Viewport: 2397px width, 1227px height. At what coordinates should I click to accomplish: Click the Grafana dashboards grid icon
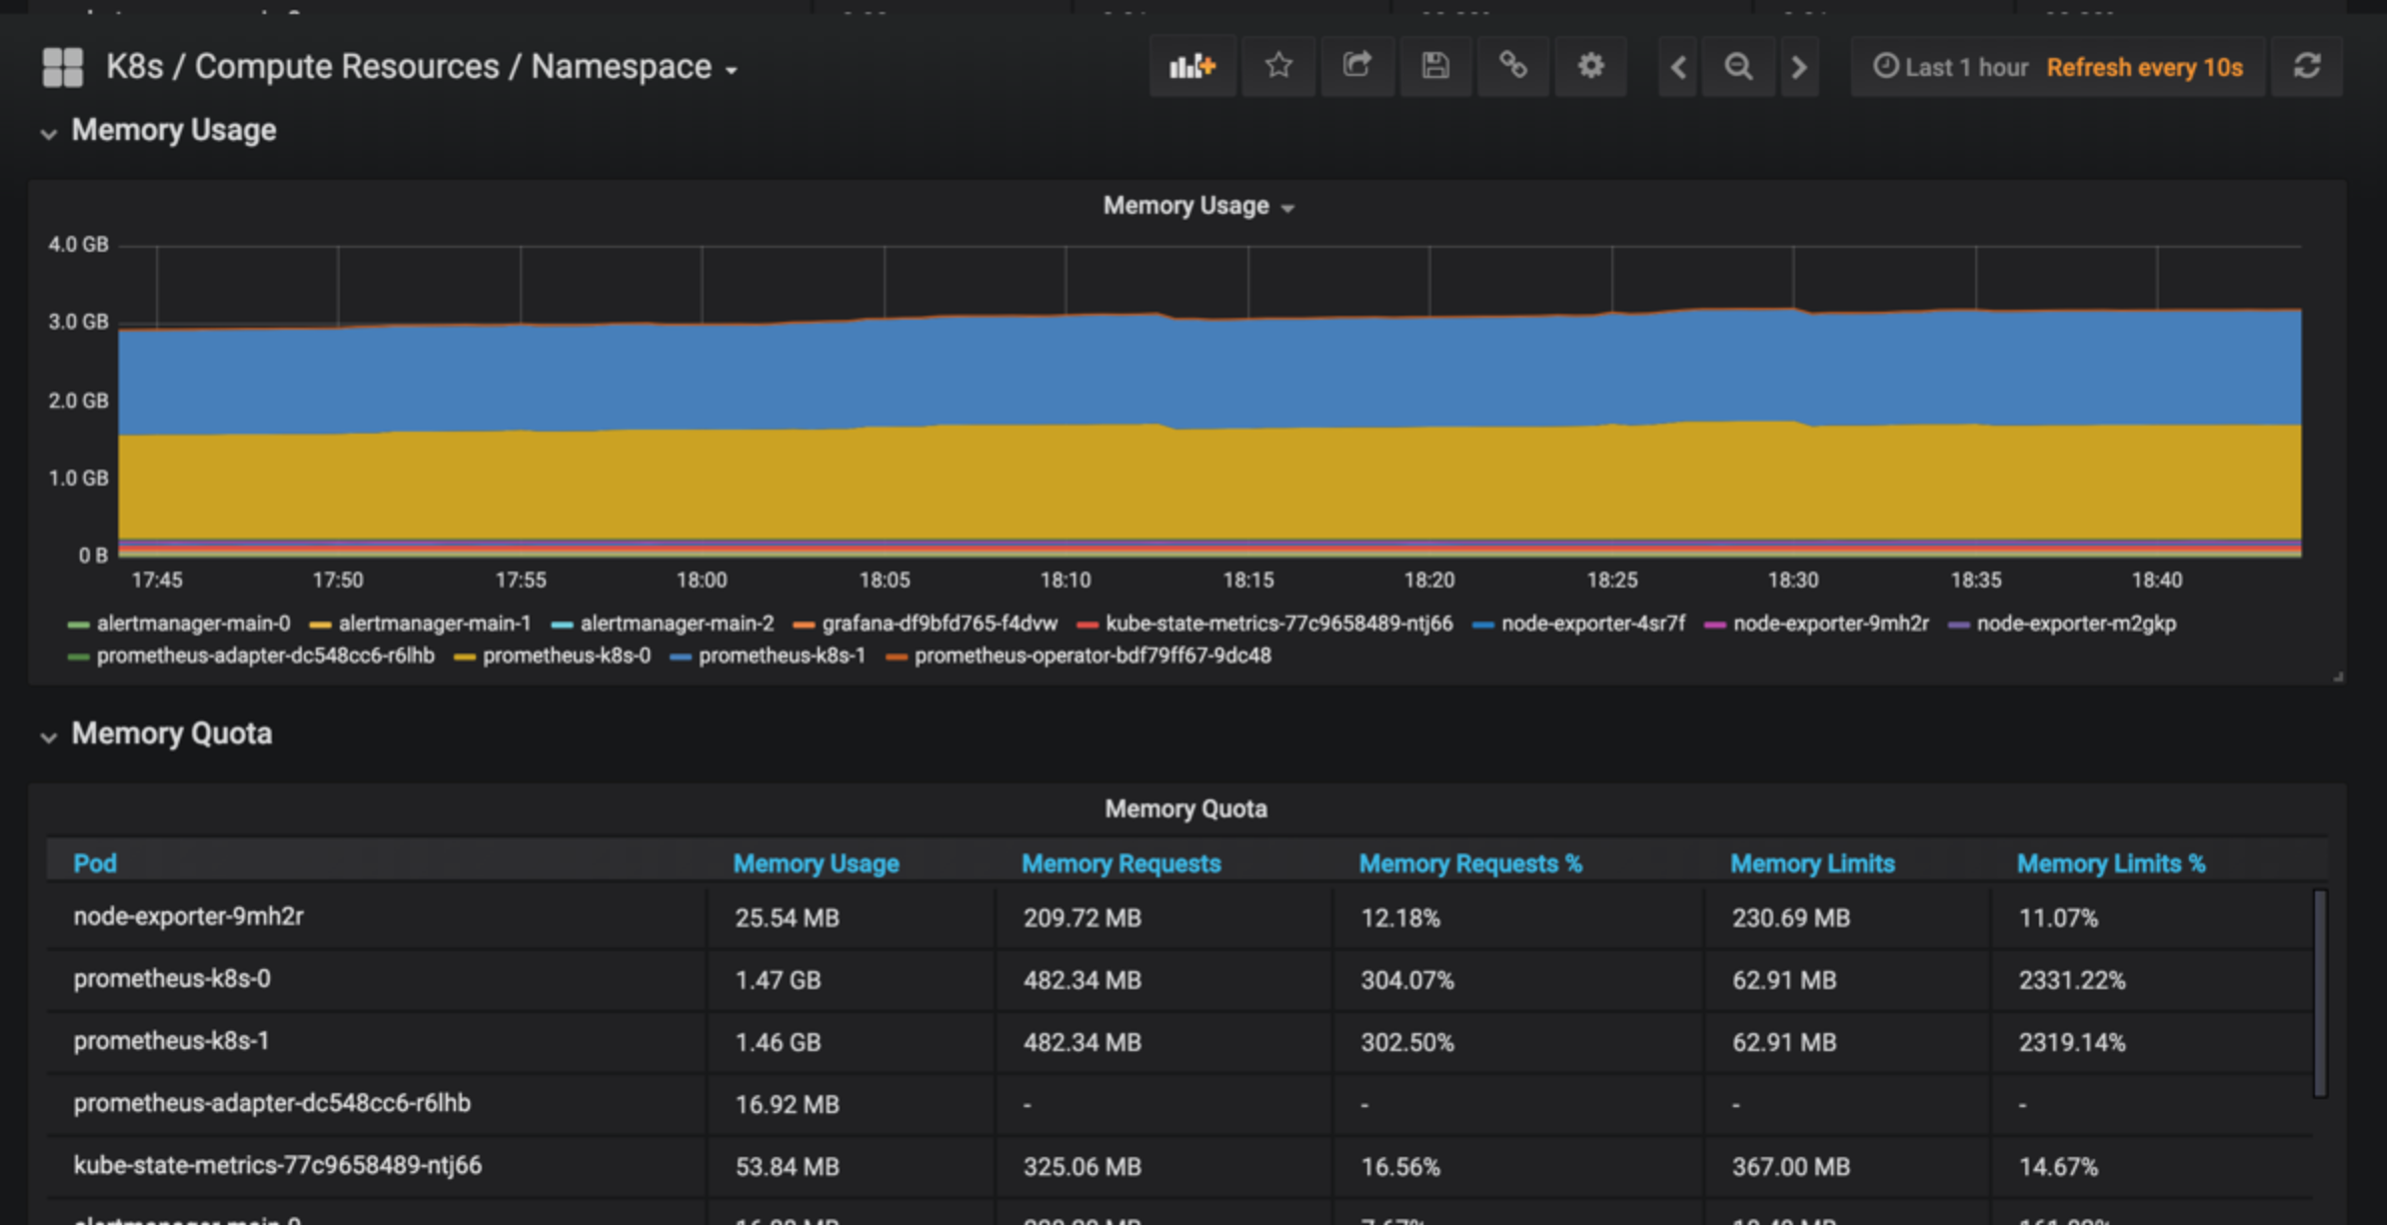63,67
